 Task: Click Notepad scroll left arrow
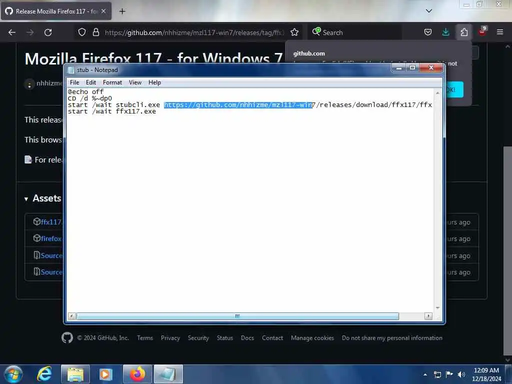[x=72, y=316]
